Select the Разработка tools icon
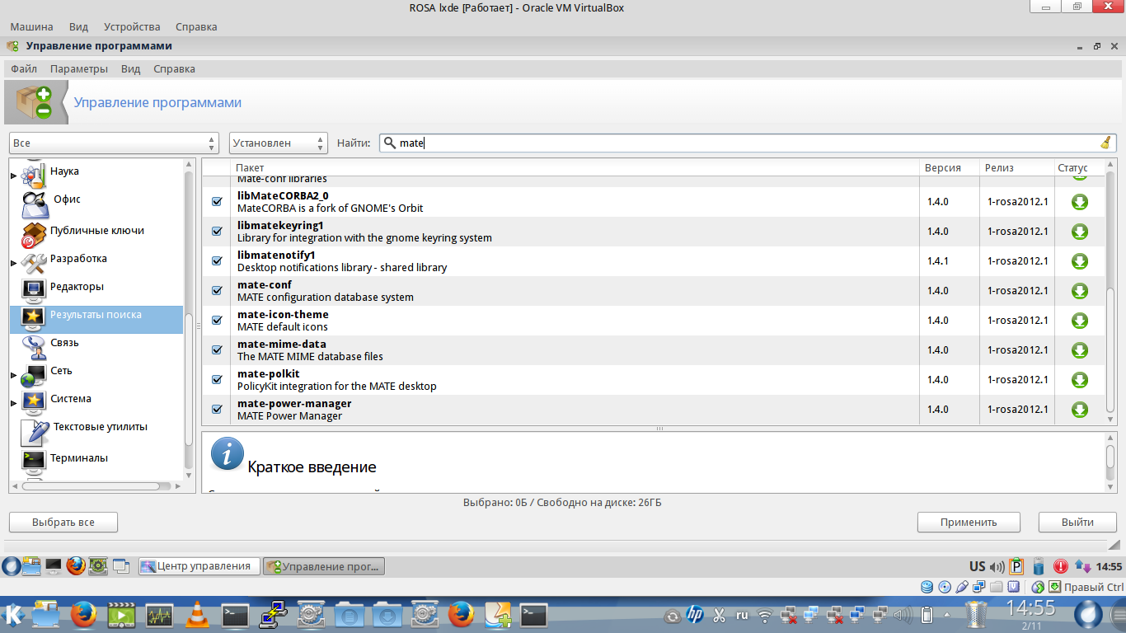The width and height of the screenshot is (1126, 633). (x=34, y=262)
